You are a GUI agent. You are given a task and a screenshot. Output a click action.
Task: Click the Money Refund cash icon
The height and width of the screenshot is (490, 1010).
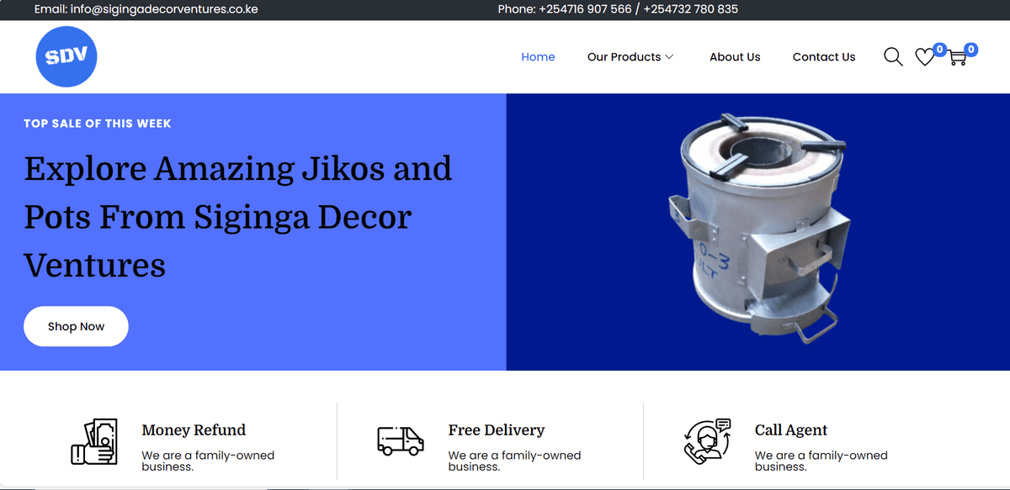[x=93, y=441]
